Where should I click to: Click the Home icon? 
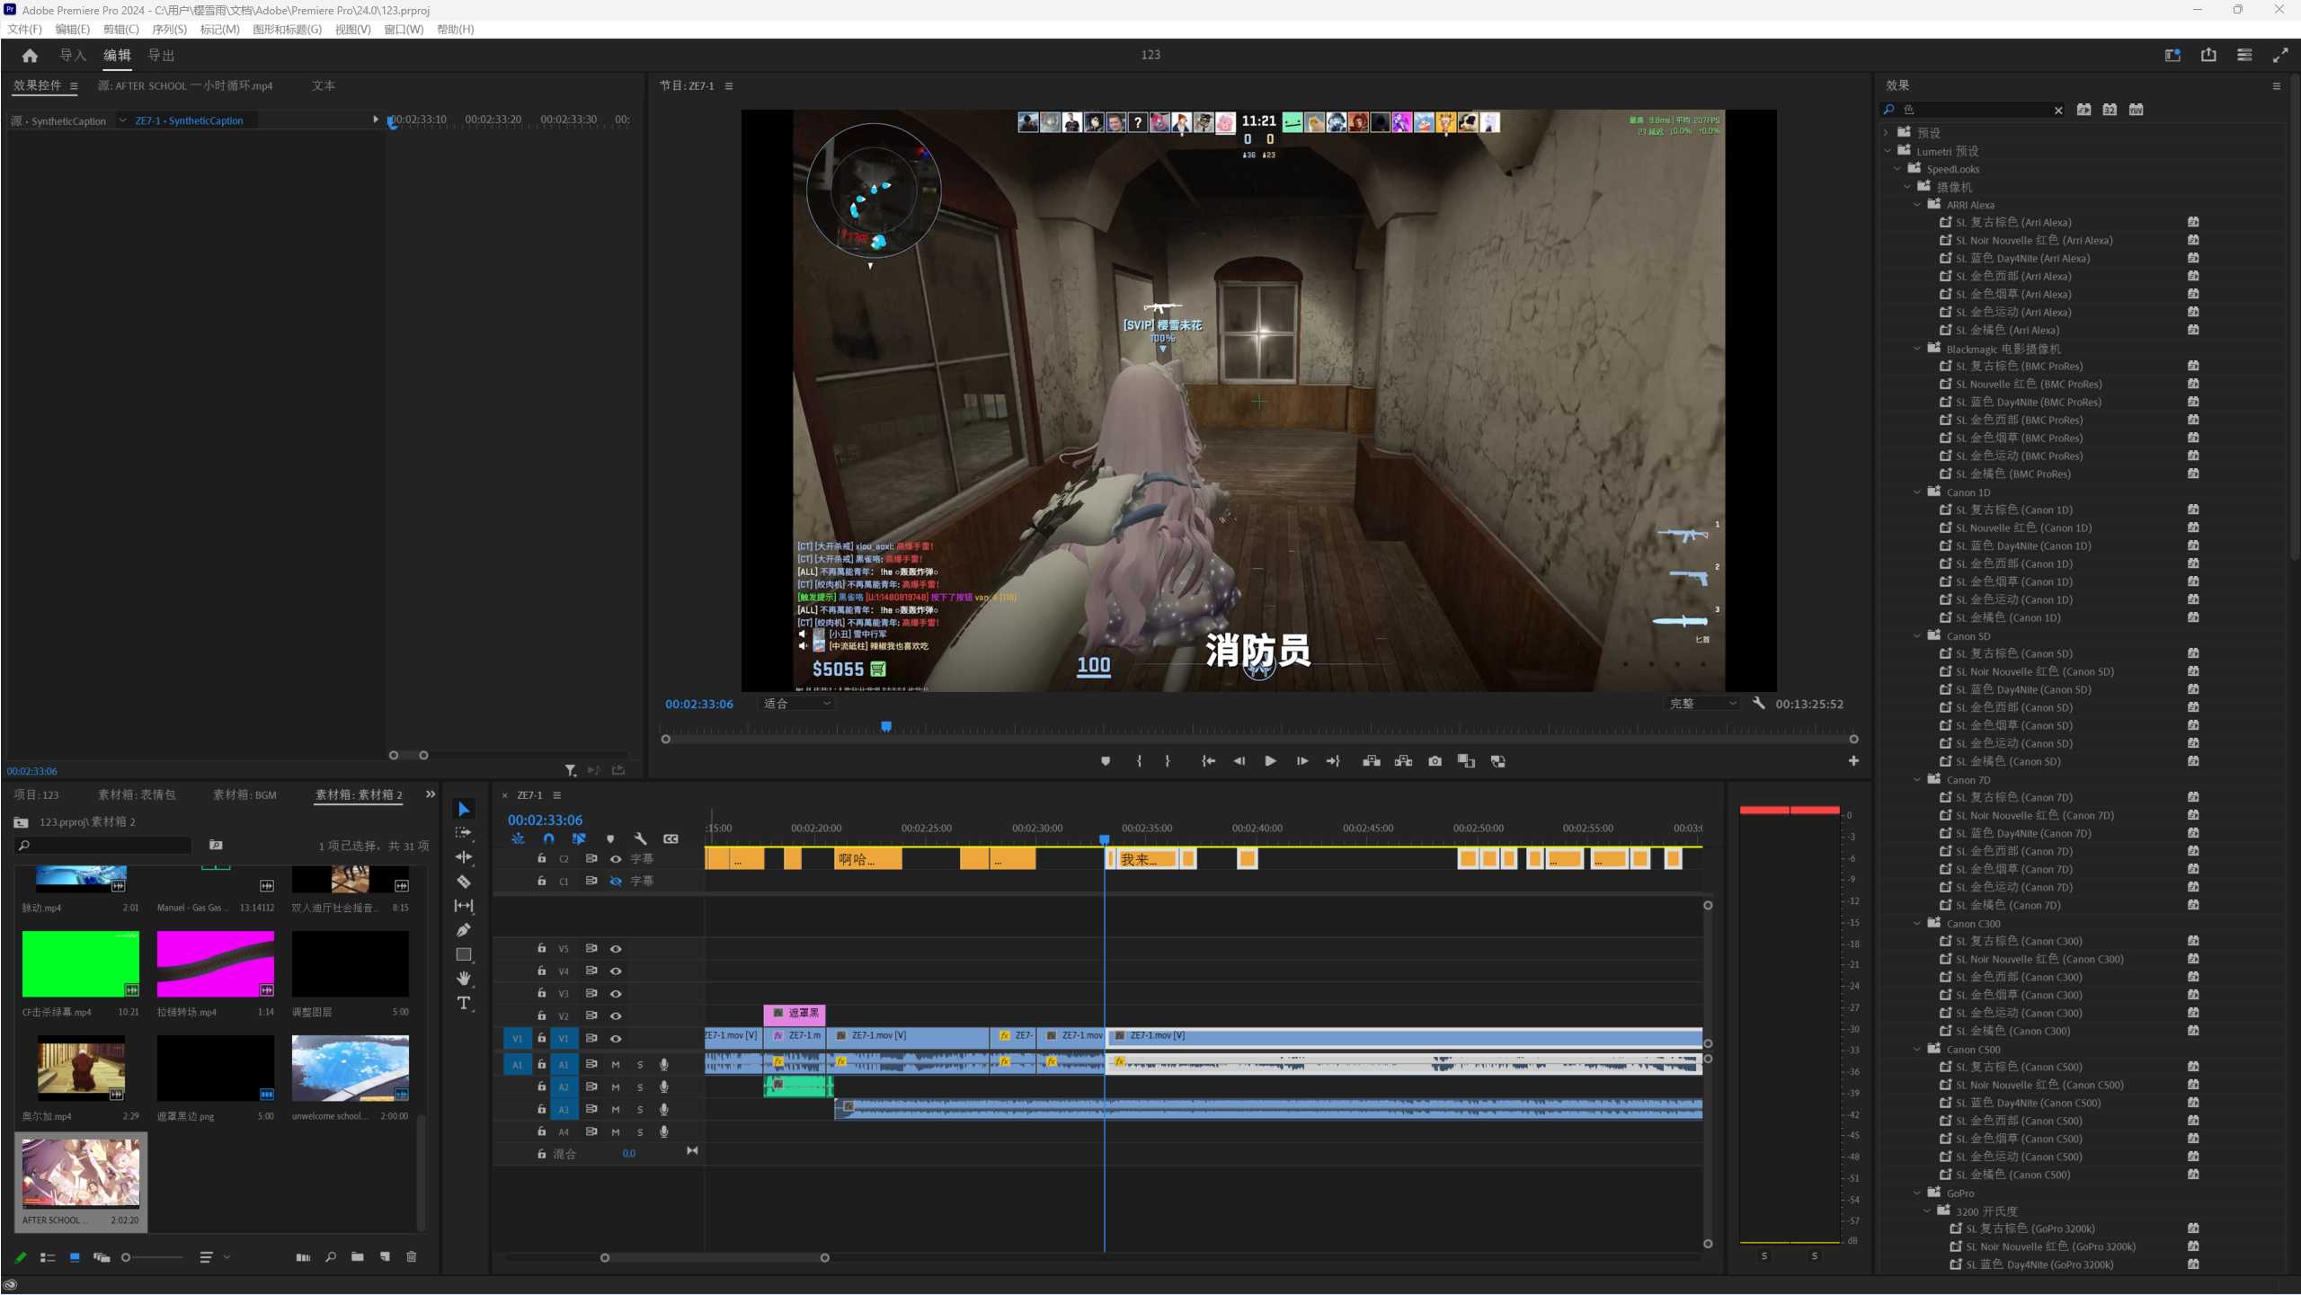point(30,56)
